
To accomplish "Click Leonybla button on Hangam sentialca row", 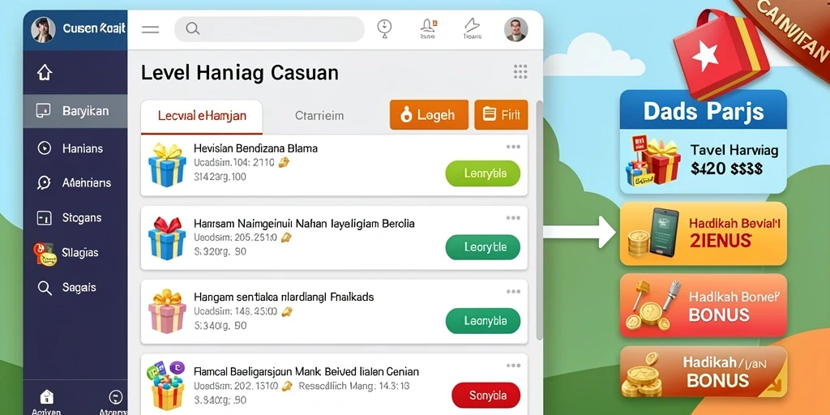I will tap(483, 321).
